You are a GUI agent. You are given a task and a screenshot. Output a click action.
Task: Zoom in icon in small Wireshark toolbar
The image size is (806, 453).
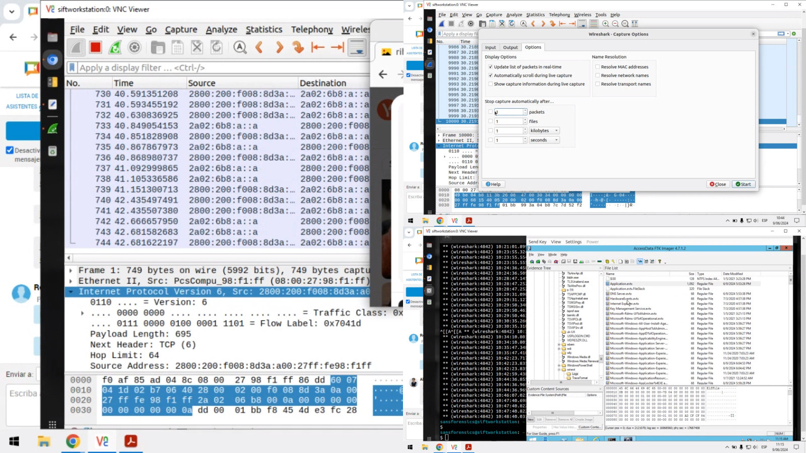(606, 24)
